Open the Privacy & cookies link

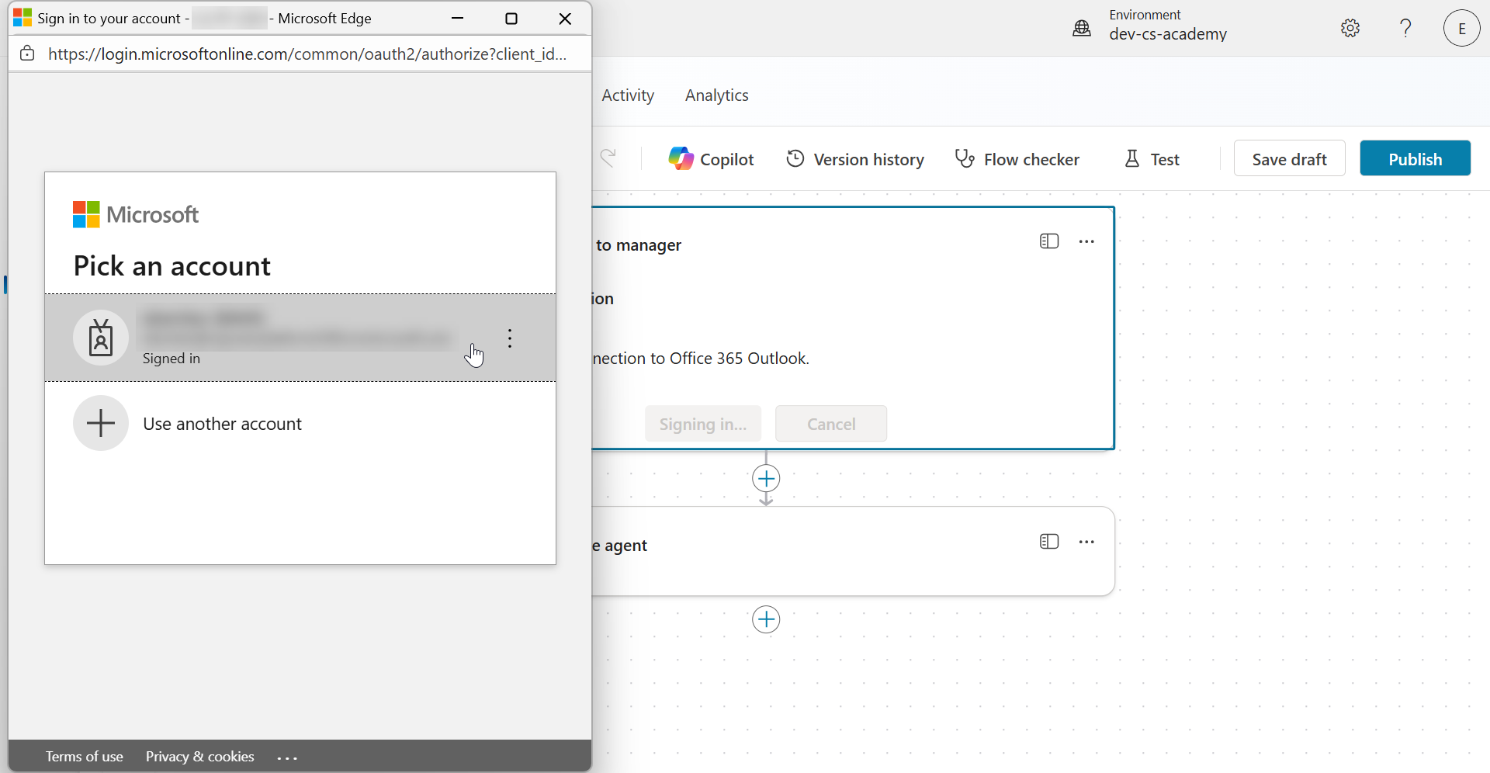click(x=199, y=757)
